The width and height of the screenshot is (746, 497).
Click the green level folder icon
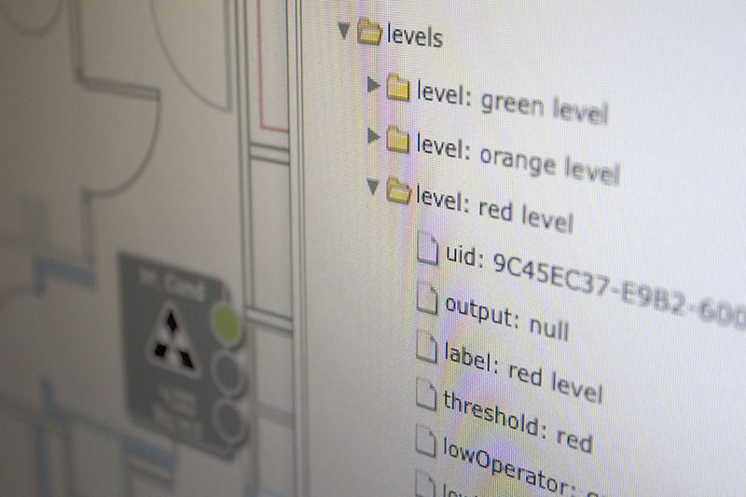coord(399,89)
